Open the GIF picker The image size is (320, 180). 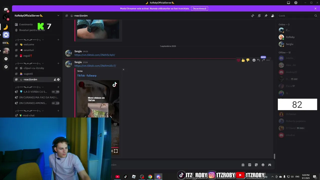click(x=249, y=165)
